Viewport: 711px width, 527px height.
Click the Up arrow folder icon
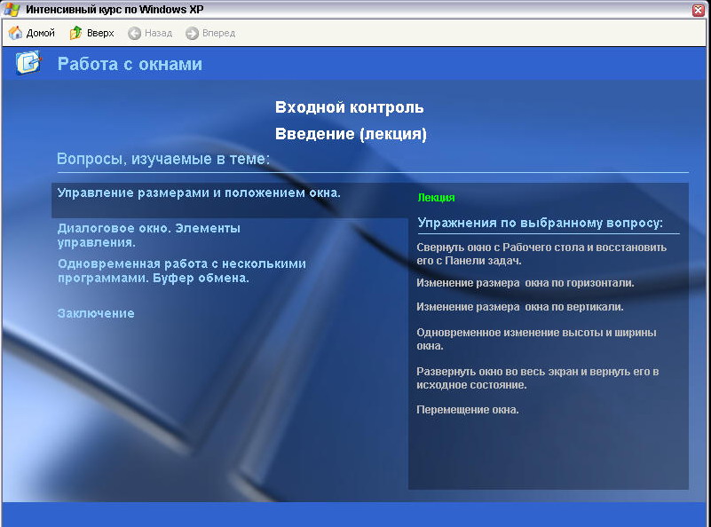click(x=75, y=33)
